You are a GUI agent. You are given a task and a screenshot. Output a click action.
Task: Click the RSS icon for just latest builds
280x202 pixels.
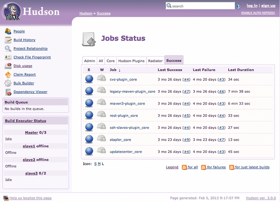(x=232, y=167)
